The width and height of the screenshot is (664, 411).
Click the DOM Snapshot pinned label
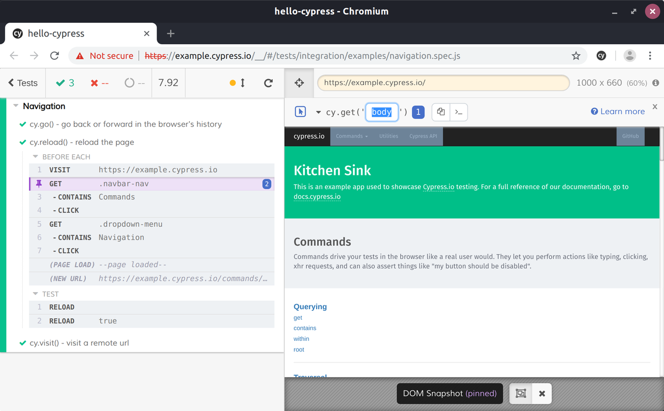tap(449, 393)
